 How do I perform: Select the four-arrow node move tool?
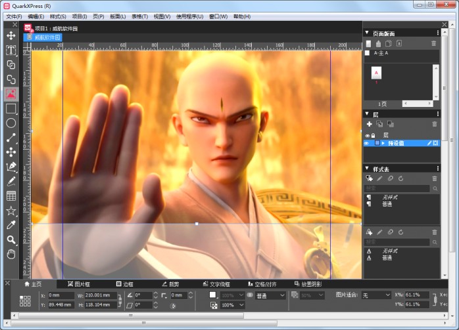[x=11, y=152]
